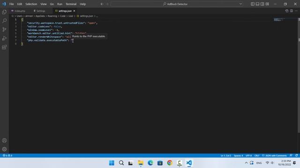Expand the AppData breadcrumb
This screenshot has width=300, height=168.
[x=40, y=16]
